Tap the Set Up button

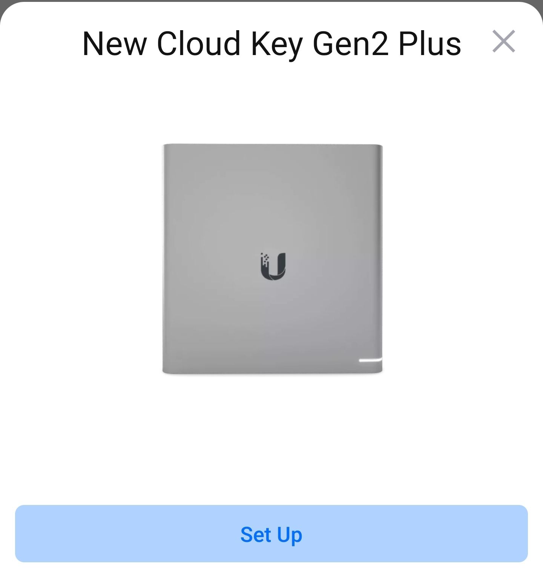[x=271, y=534]
